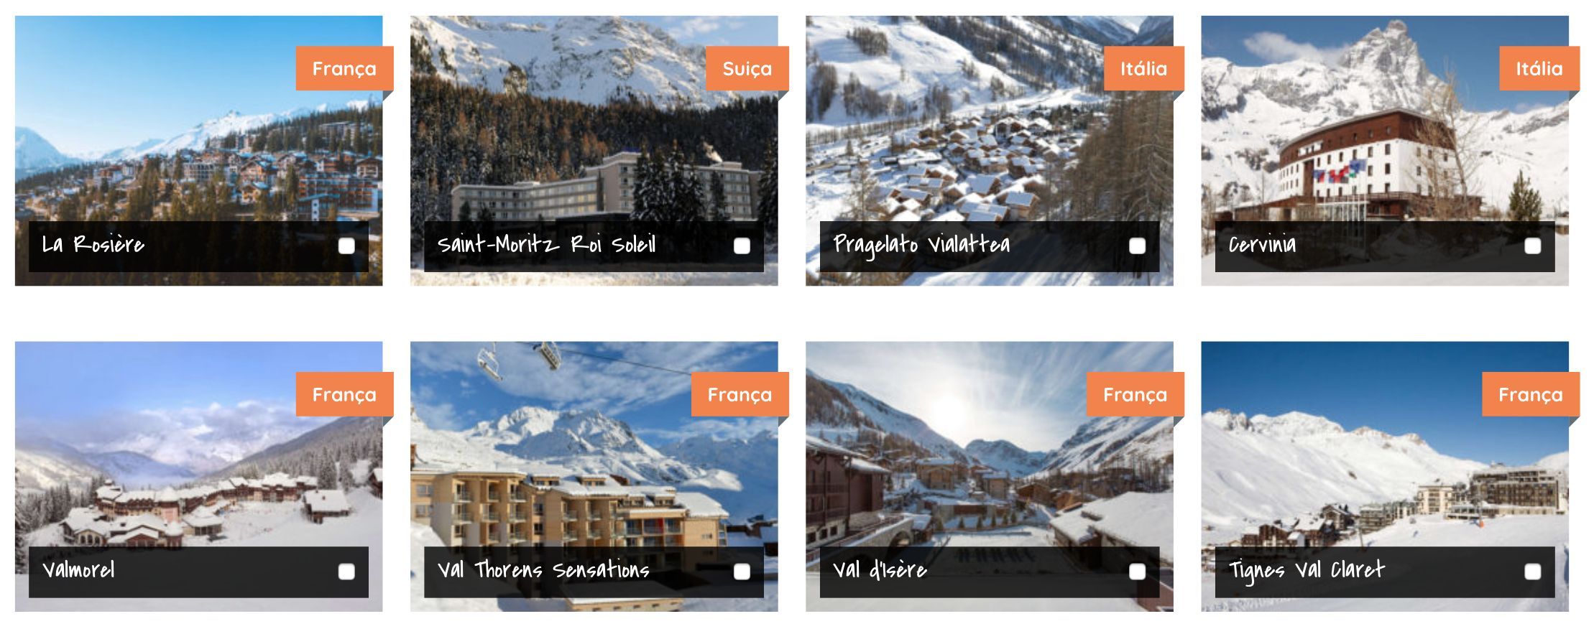Toggle the Tignes Val Claret checkbox
The width and height of the screenshot is (1594, 629).
point(1532,572)
